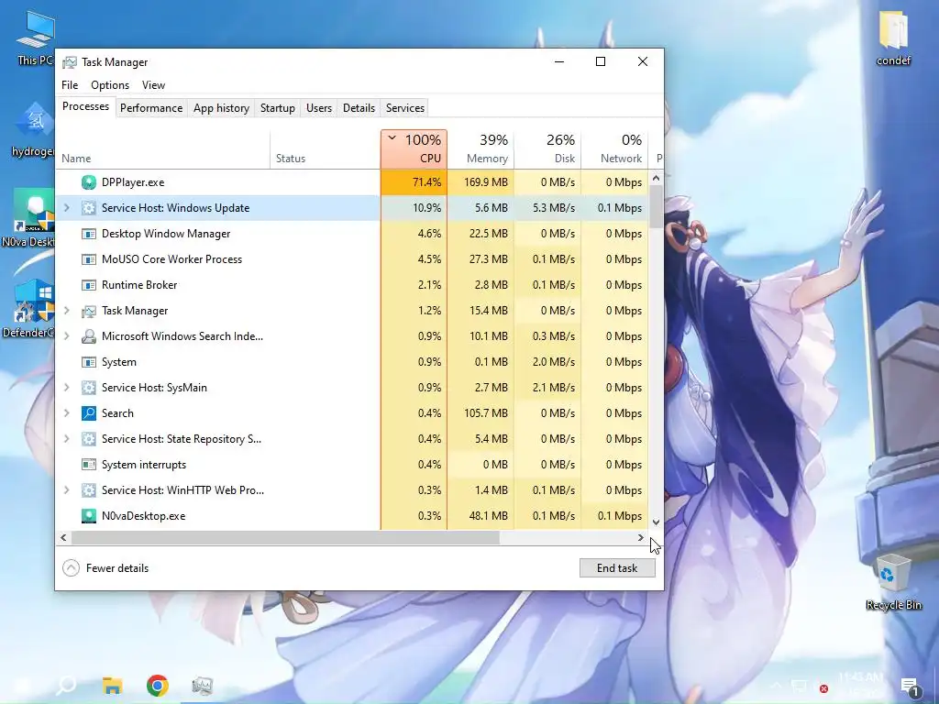
Task: Switch to the Details tab
Action: click(359, 108)
